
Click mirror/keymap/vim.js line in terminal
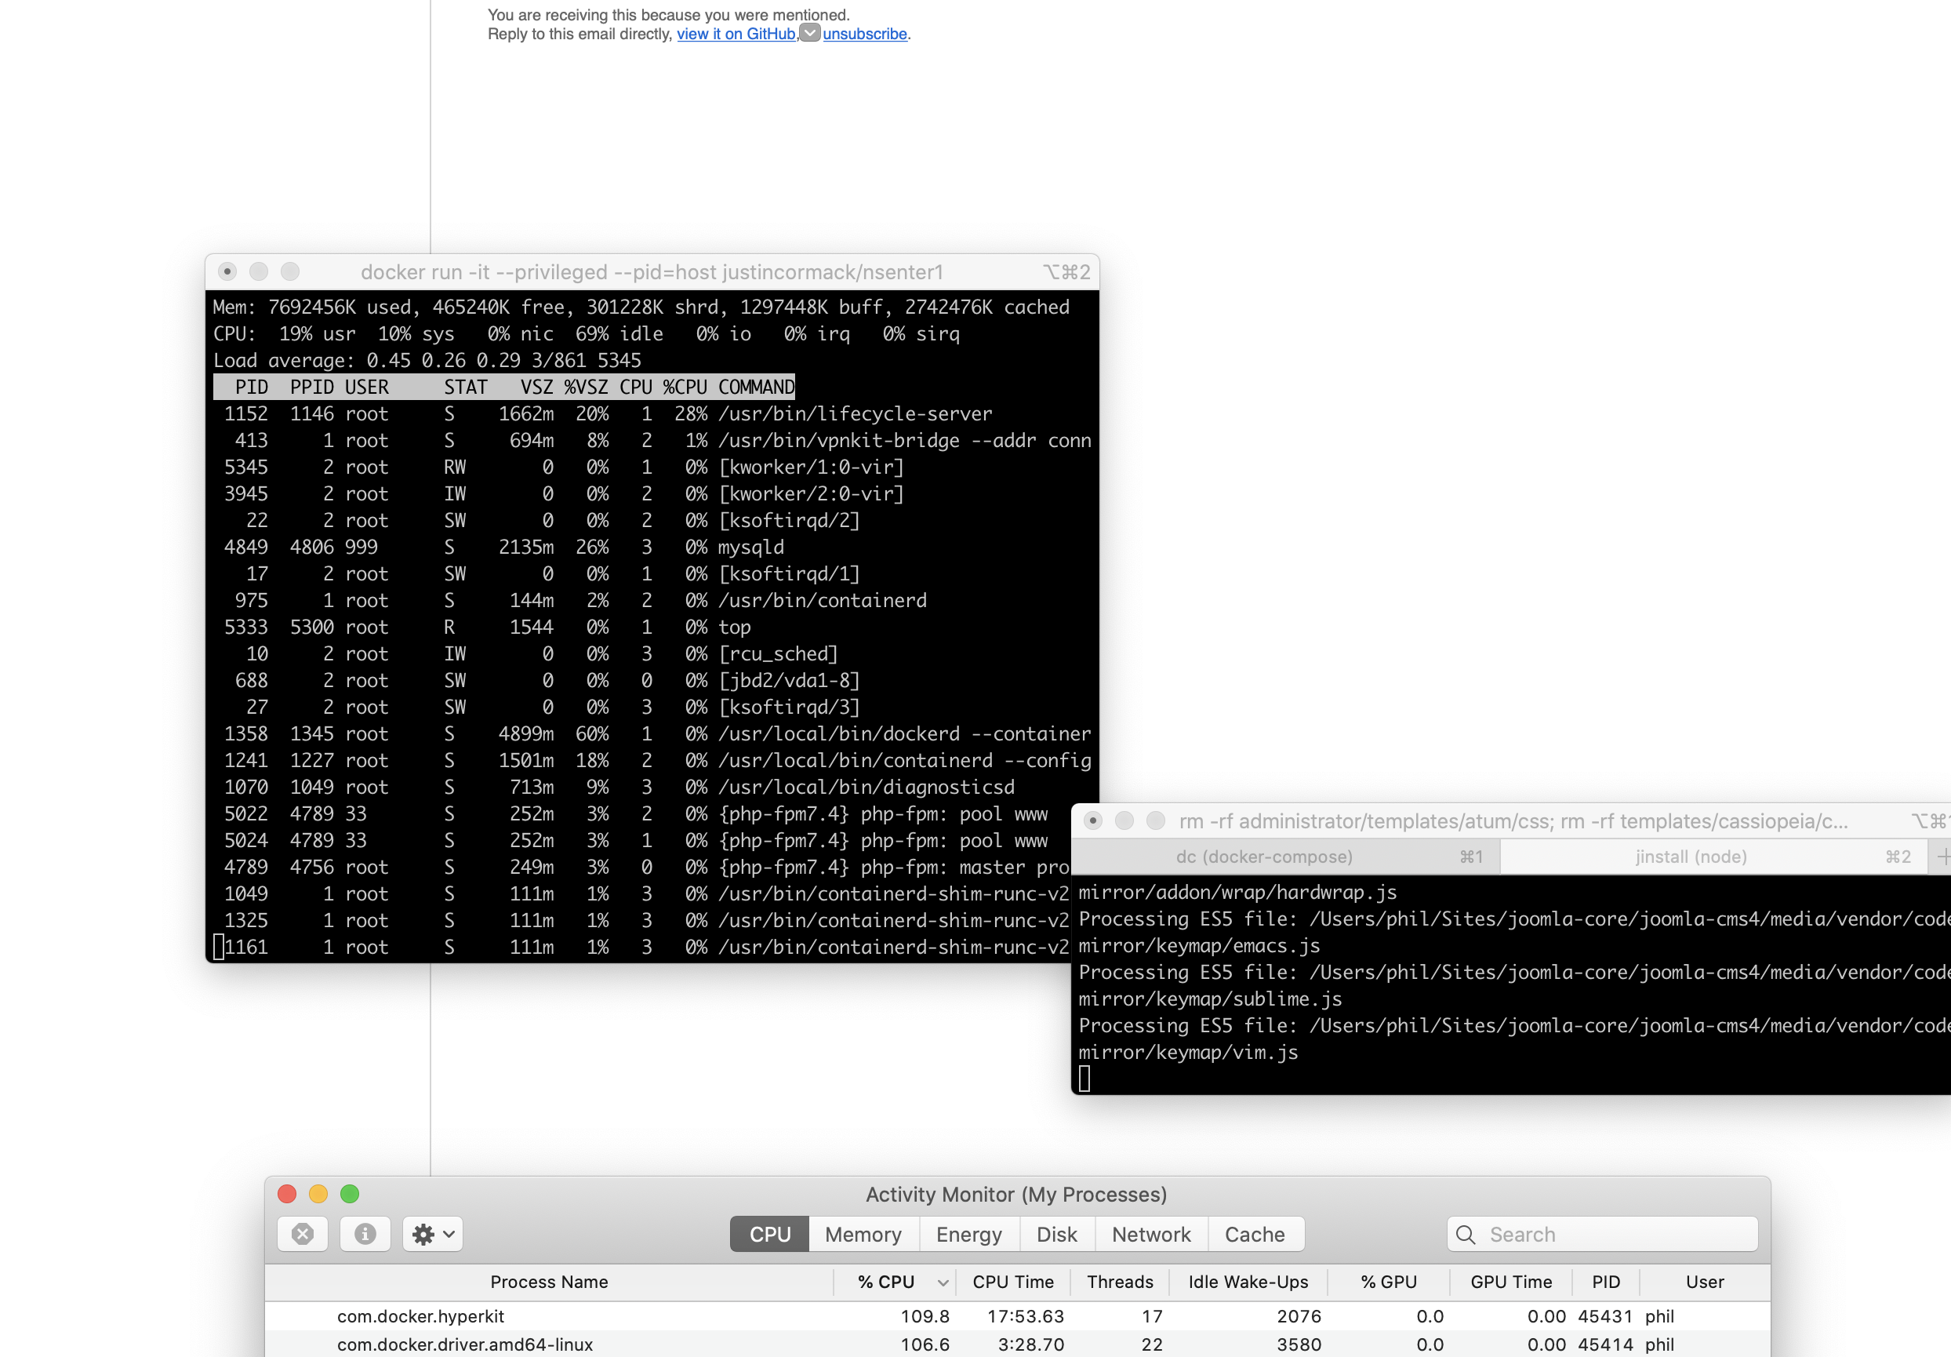pos(1188,1053)
